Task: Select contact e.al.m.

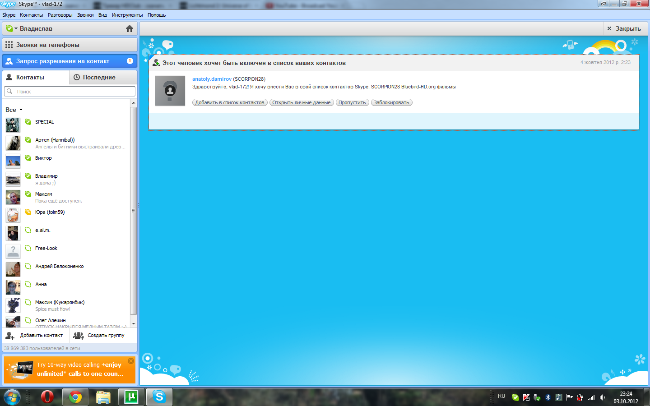Action: coord(68,233)
